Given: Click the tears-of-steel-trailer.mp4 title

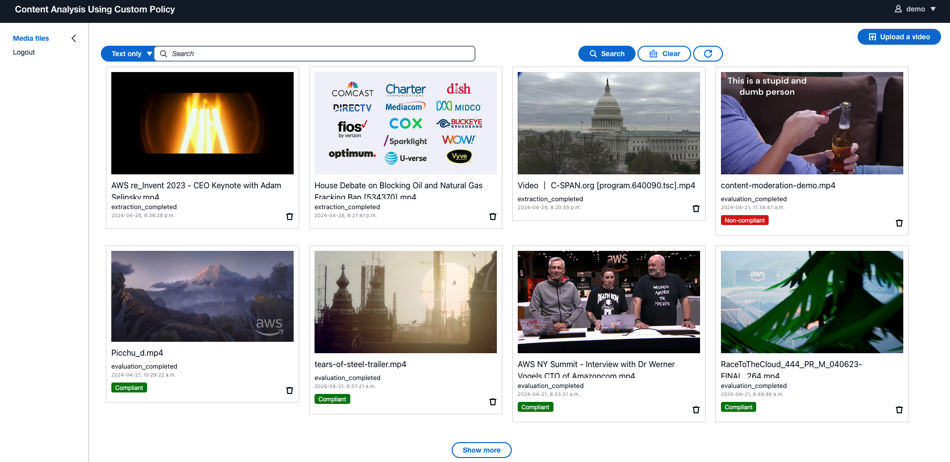Looking at the screenshot, I should pos(360,364).
